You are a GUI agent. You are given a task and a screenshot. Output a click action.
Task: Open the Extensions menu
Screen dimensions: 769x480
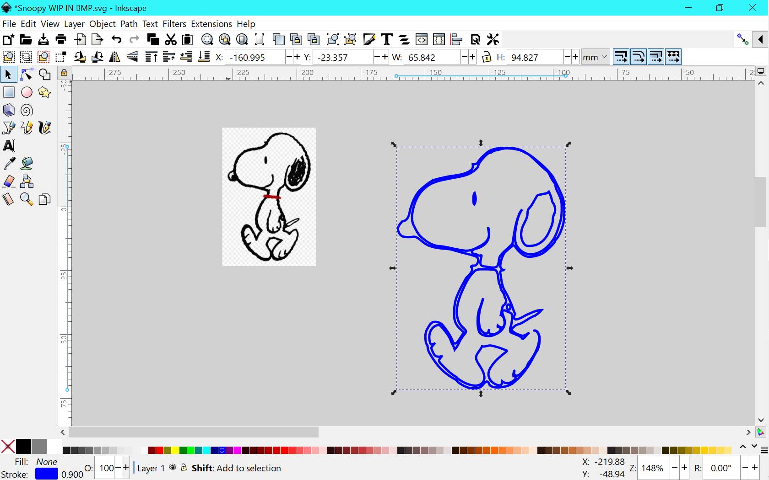(211, 24)
